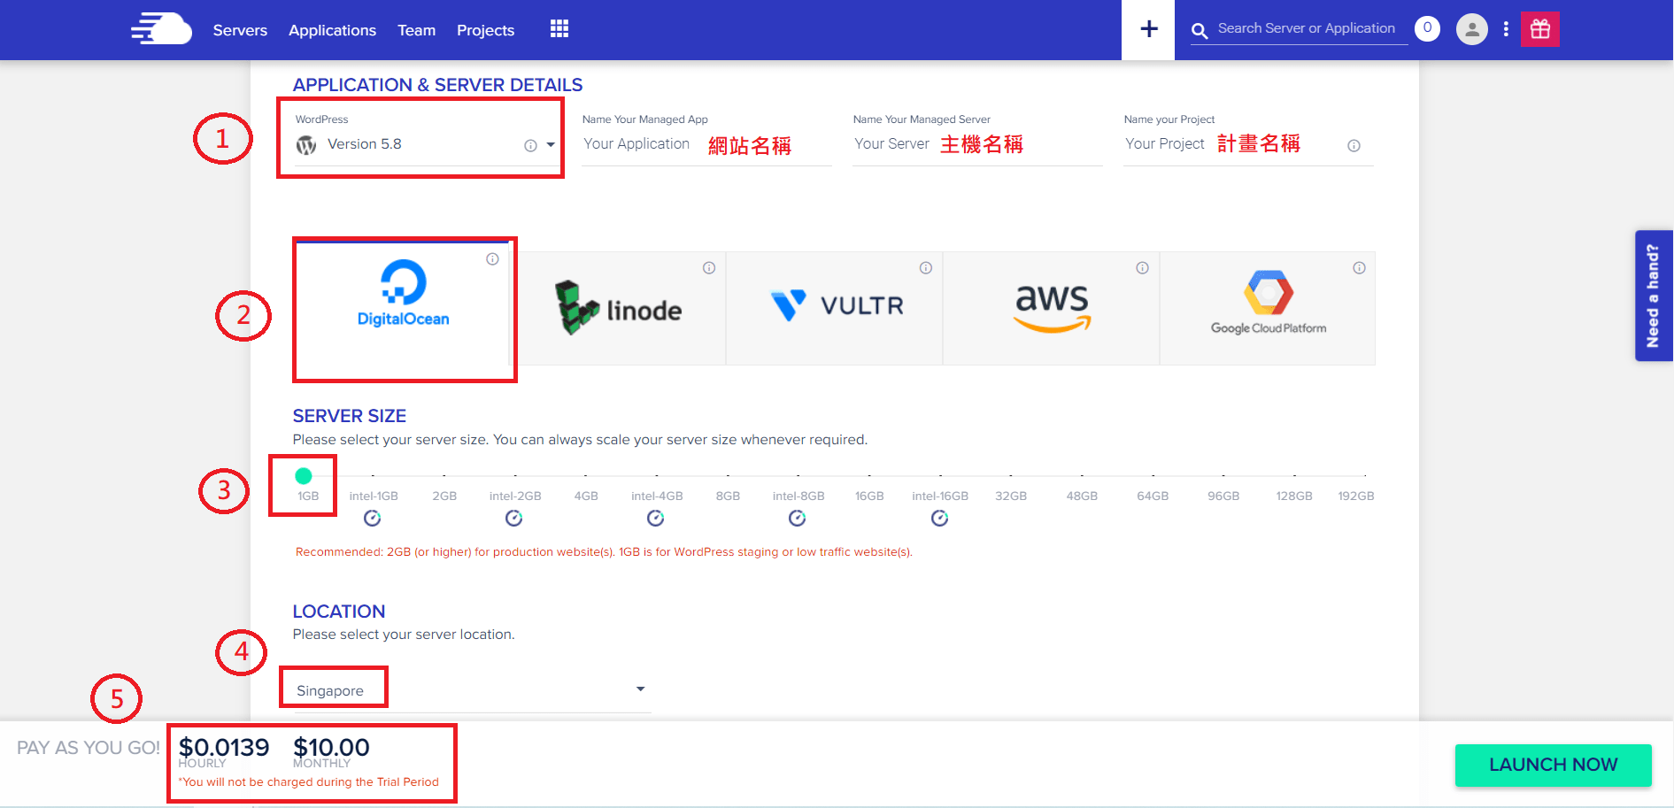Viewport: 1674px width, 808px height.
Task: Open the apps grid icon
Action: point(559,28)
